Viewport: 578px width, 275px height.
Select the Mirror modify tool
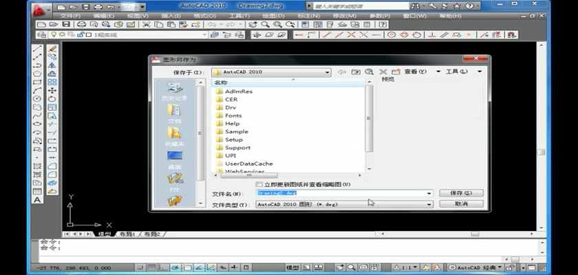click(52, 65)
